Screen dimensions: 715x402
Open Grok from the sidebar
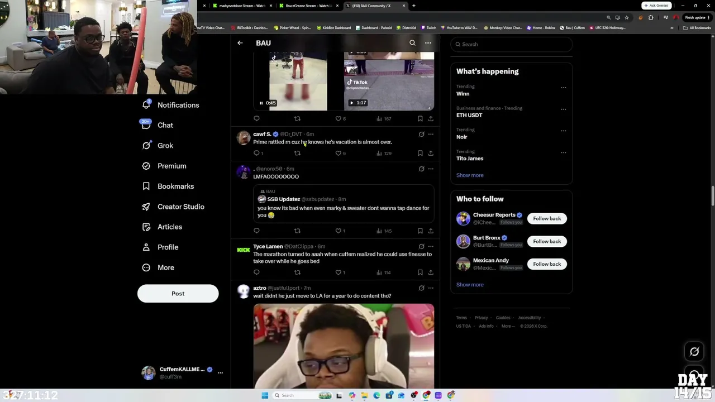(158, 145)
